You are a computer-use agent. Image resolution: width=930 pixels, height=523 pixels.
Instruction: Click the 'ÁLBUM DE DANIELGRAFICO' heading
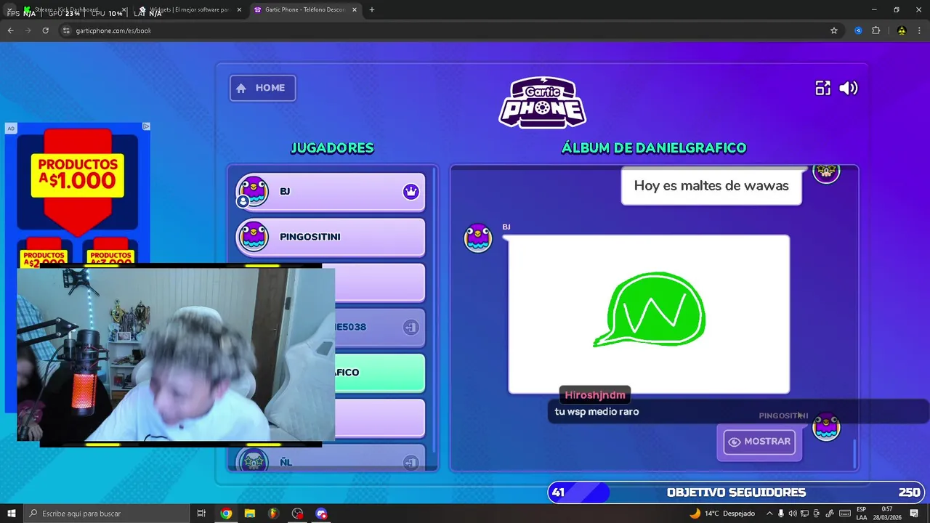(x=654, y=148)
